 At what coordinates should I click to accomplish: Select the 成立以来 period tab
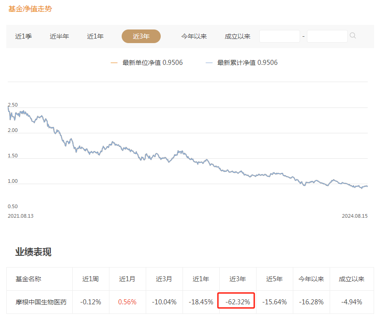[x=237, y=36]
